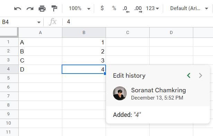Open the 123 number format dropdown
The height and width of the screenshot is (136, 213).
click(x=152, y=8)
